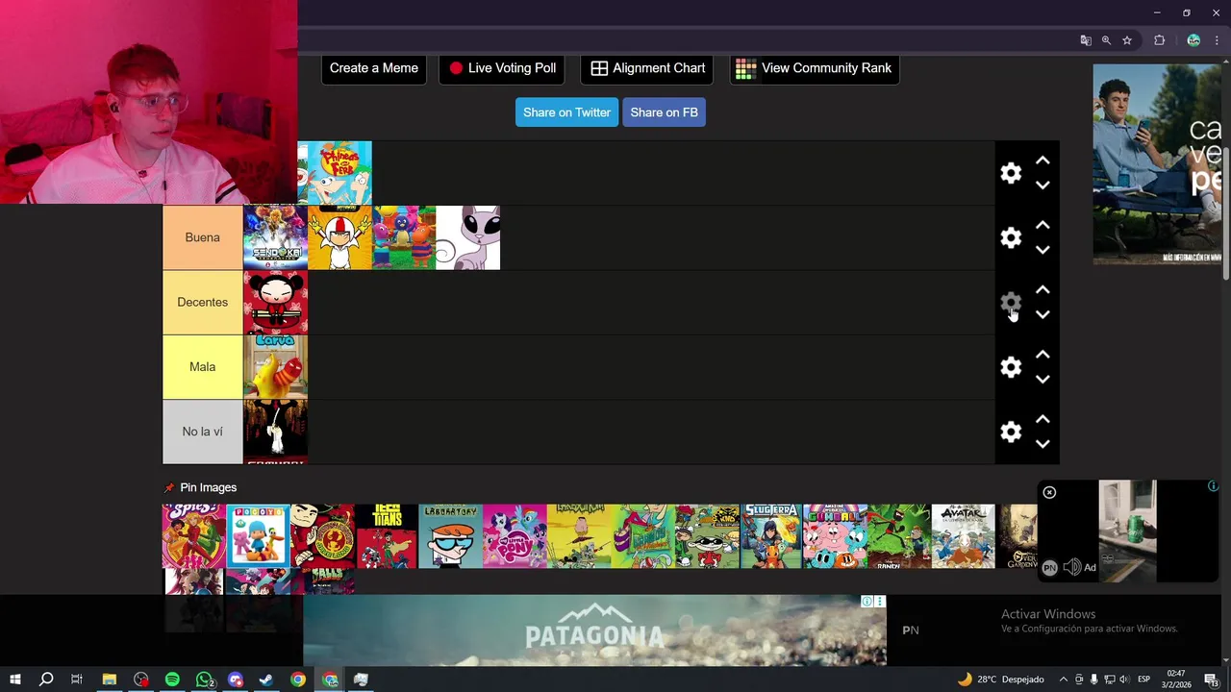Open settings gear for the Decentes tier
The height and width of the screenshot is (692, 1231).
tap(1010, 302)
